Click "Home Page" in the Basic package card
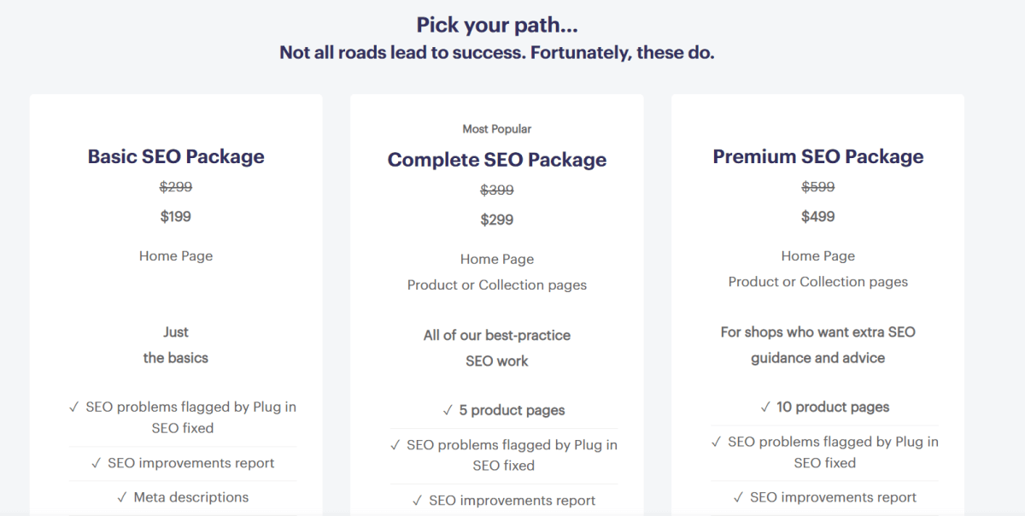 coord(176,255)
